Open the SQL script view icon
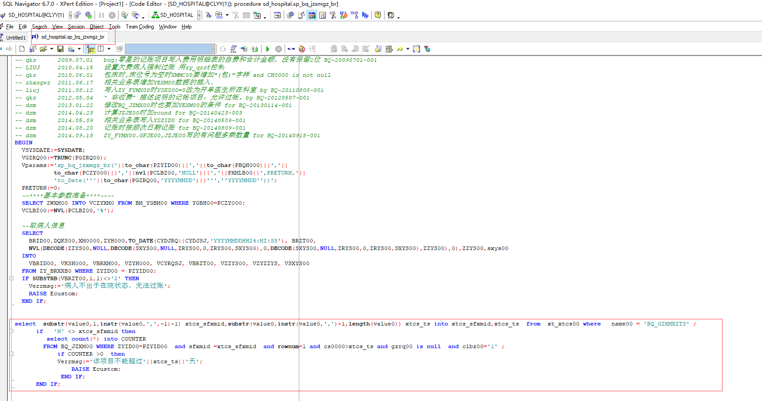This screenshot has width=762, height=401. tap(234, 49)
